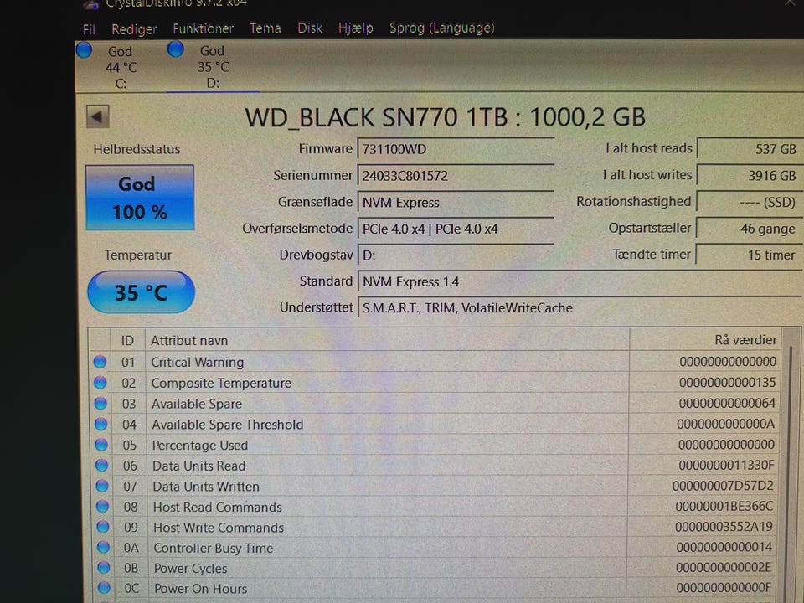Screen dimensions: 804x603
Task: Select the Percentage Used attribute name
Action: [200, 445]
